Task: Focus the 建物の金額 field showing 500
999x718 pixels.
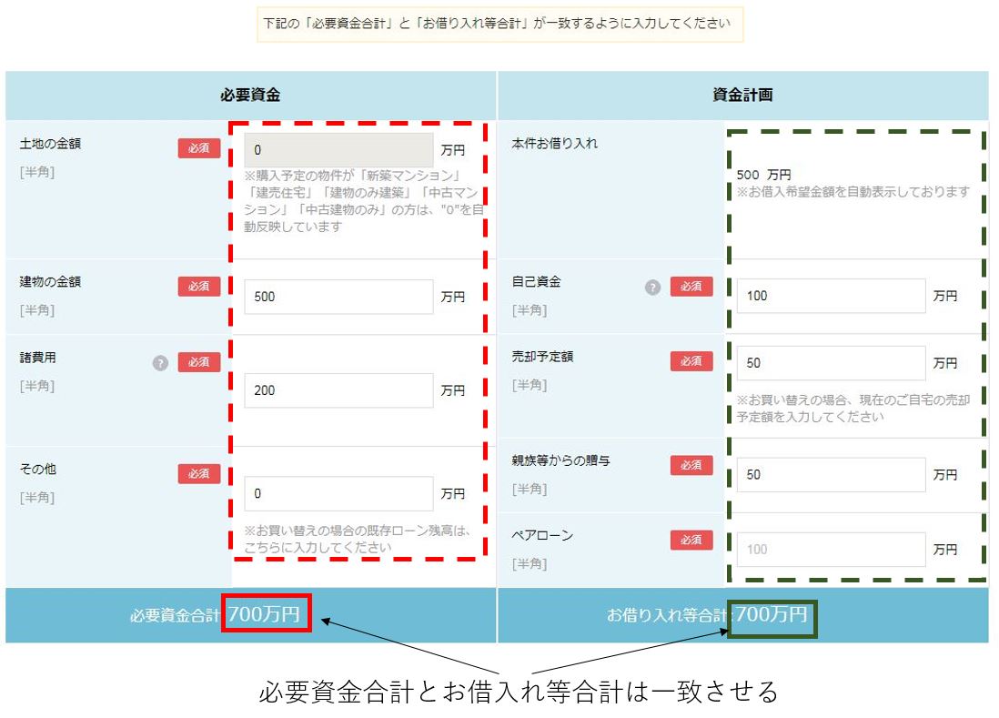Action: [x=338, y=297]
